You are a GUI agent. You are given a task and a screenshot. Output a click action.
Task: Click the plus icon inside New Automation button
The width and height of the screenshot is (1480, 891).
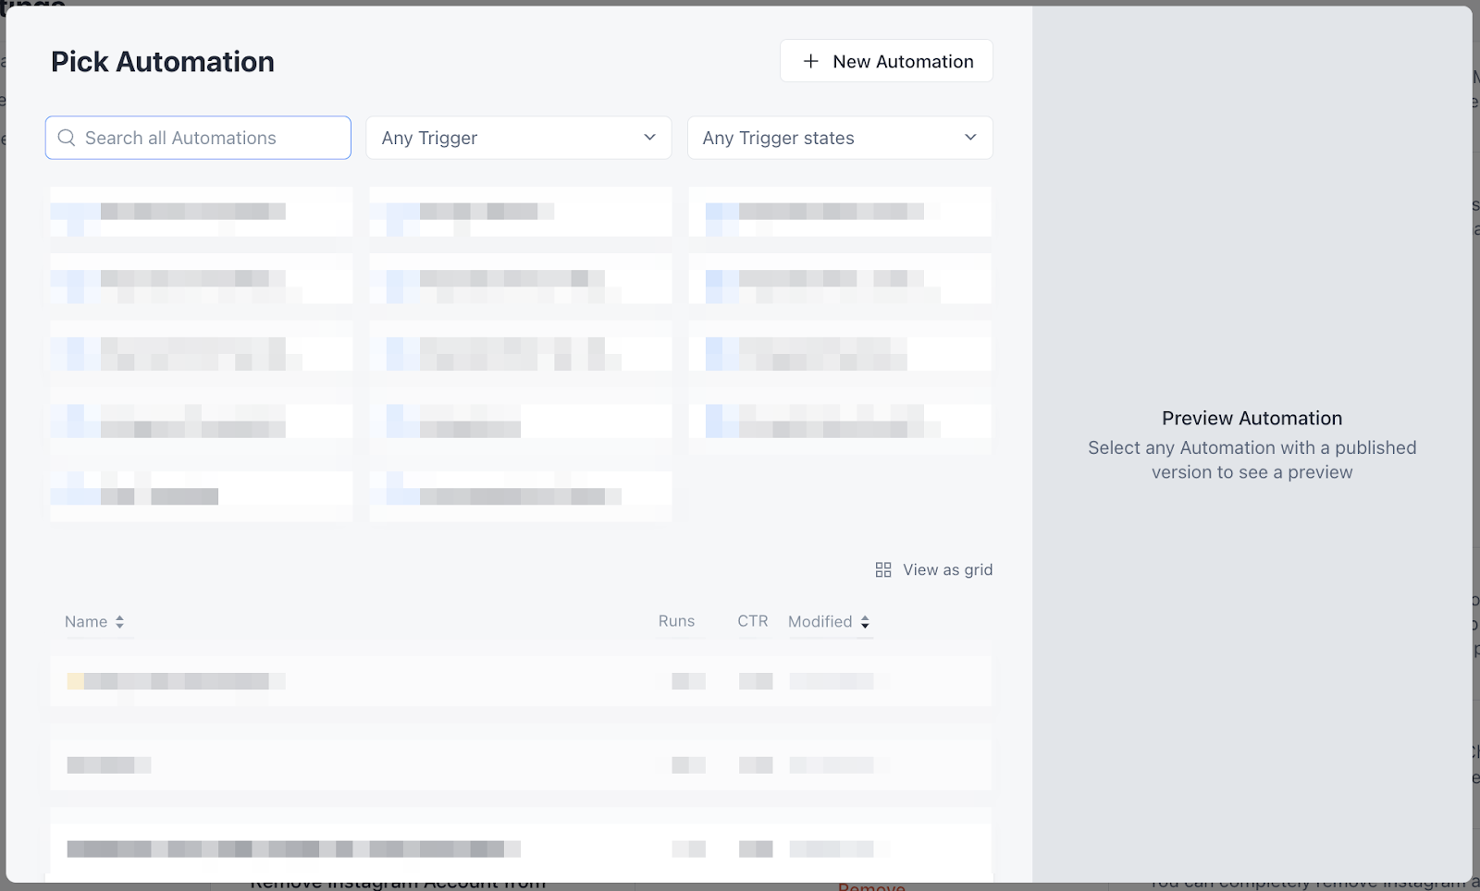pyautogui.click(x=810, y=61)
